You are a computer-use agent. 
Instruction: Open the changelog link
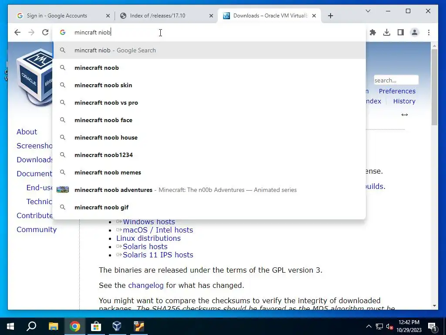(145, 285)
